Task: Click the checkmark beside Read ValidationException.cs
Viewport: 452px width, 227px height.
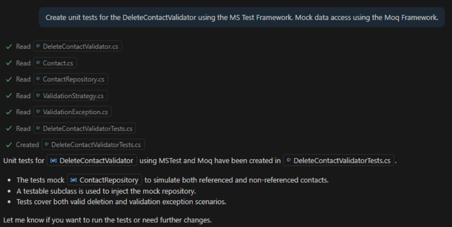Action: tap(8, 112)
